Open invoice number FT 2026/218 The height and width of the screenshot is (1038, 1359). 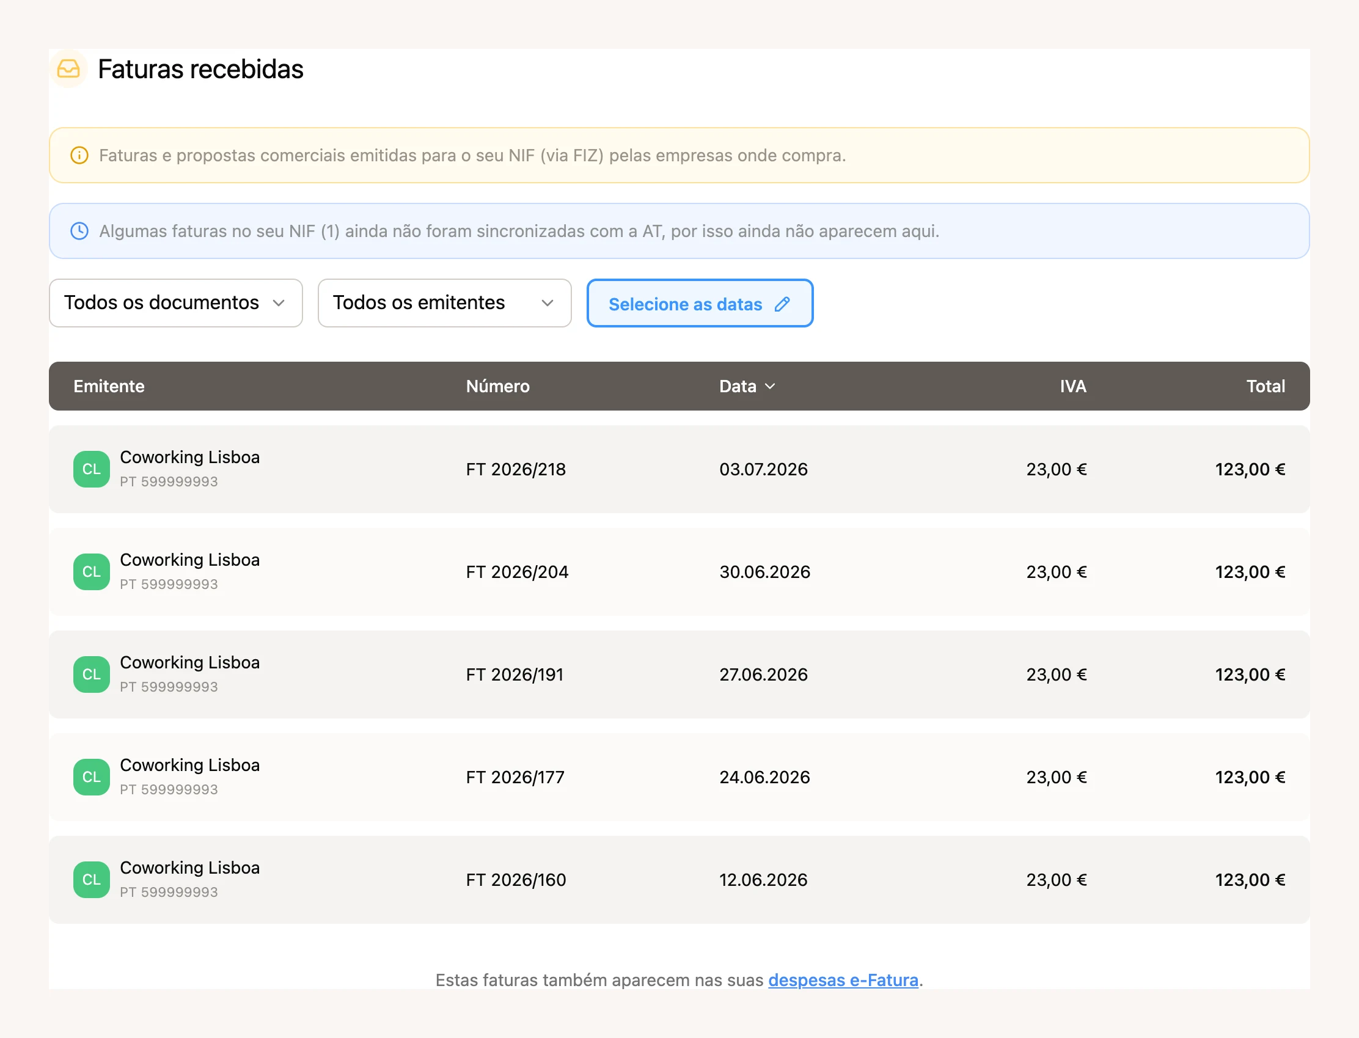point(516,469)
